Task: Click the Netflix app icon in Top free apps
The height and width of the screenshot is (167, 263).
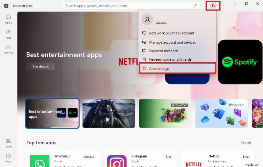Action: (x=194, y=161)
